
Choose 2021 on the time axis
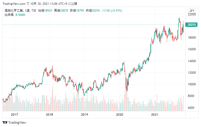click(x=154, y=115)
